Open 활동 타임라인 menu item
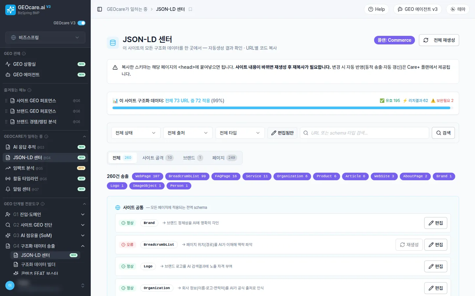The height and width of the screenshot is (296, 475). point(45,179)
